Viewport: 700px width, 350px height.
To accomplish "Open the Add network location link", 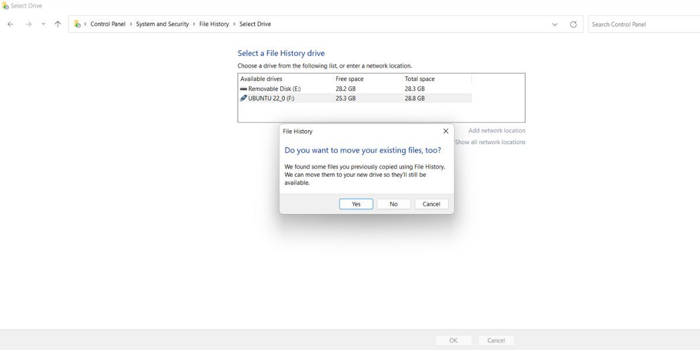I will [x=497, y=131].
